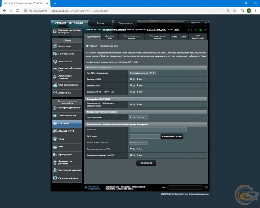Select Нет for Включить NAT
The image size is (260, 208).
pos(137,86)
